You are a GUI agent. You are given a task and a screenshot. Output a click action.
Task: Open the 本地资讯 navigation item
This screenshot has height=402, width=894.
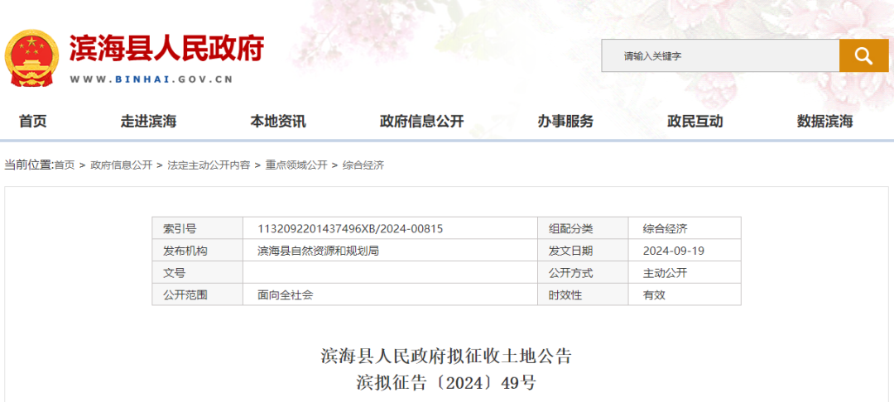pyautogui.click(x=277, y=122)
